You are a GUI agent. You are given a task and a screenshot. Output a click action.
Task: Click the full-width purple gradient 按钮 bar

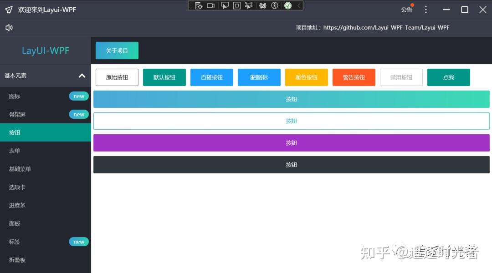[291, 142]
